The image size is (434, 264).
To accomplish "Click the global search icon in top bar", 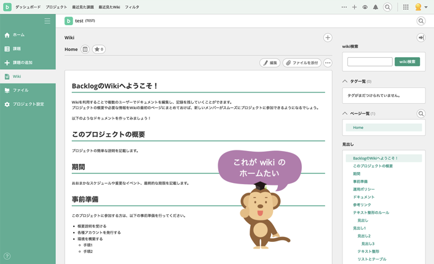I will click(x=387, y=7).
